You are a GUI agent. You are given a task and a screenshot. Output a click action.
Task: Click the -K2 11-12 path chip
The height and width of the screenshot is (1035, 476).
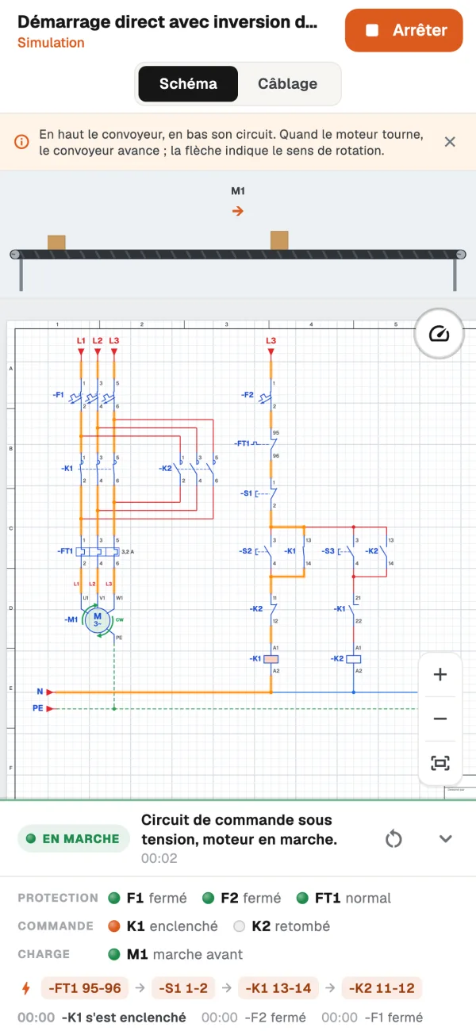(x=382, y=988)
